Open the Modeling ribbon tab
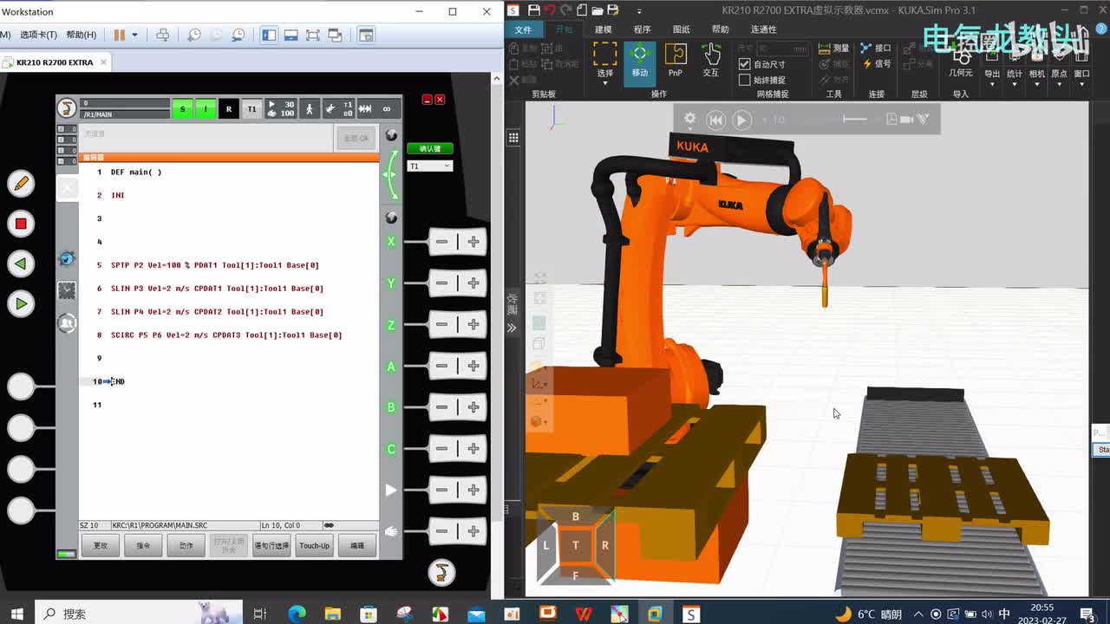The height and width of the screenshot is (624, 1110). tap(603, 29)
